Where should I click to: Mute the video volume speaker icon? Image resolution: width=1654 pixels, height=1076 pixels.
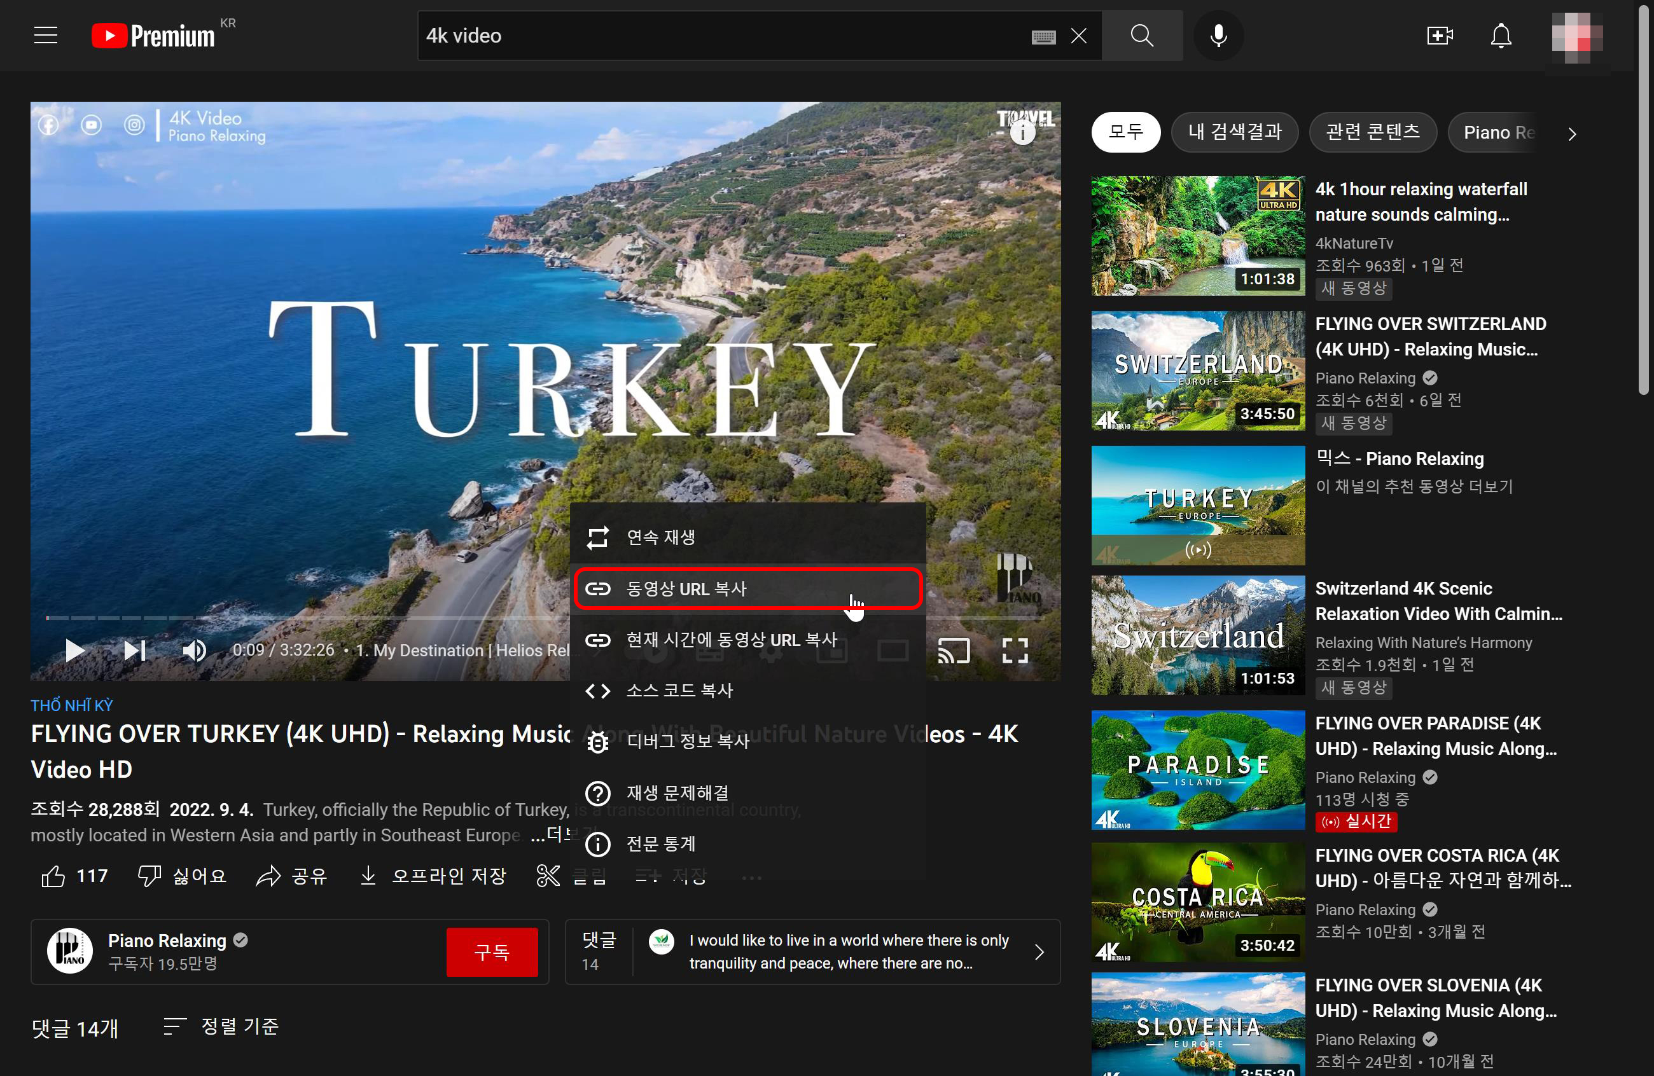point(194,650)
